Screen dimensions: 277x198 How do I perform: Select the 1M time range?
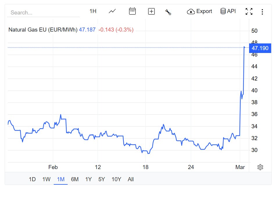coord(61,179)
